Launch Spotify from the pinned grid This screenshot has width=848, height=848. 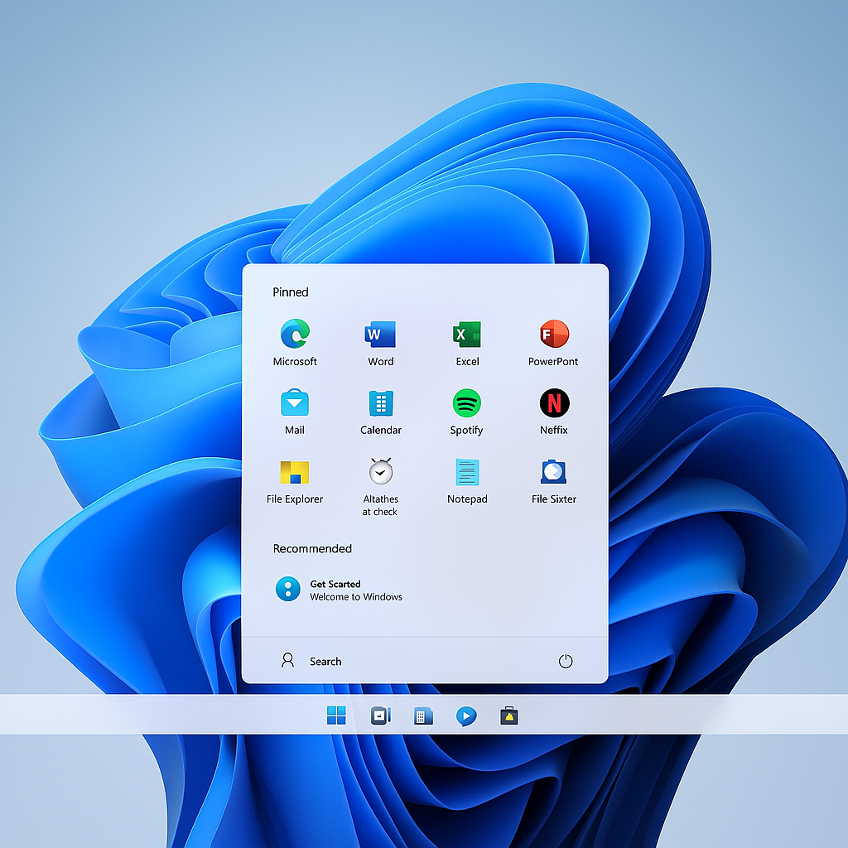click(x=467, y=403)
